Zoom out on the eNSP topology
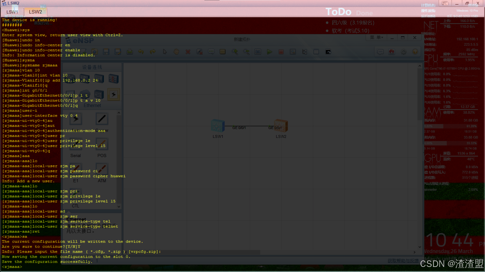The height and width of the screenshot is (272, 485). (246, 52)
